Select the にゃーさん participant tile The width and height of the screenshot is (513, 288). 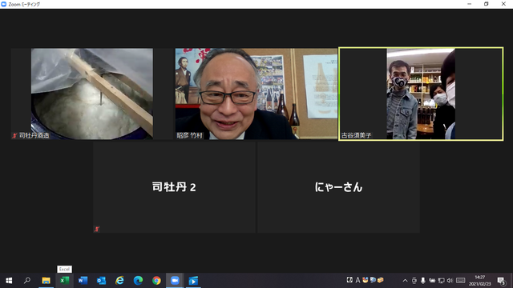[338, 187]
